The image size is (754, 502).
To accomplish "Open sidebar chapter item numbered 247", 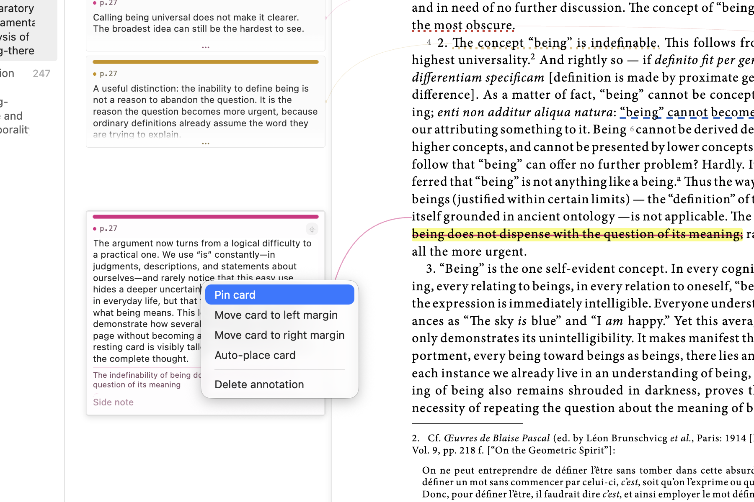I will point(25,74).
